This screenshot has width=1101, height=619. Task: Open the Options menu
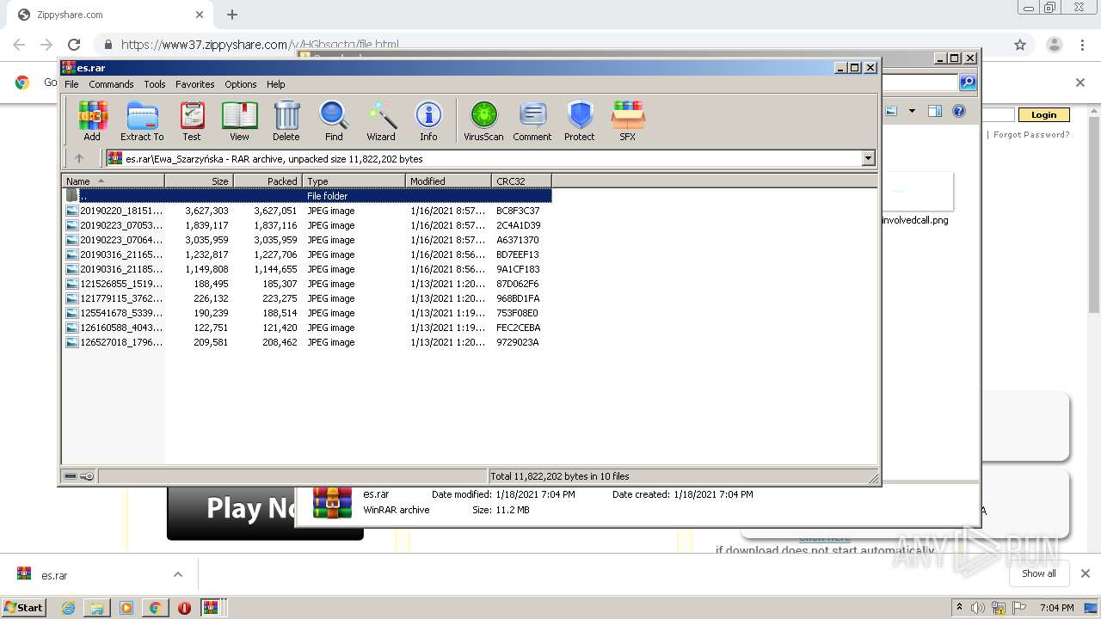[x=241, y=84]
